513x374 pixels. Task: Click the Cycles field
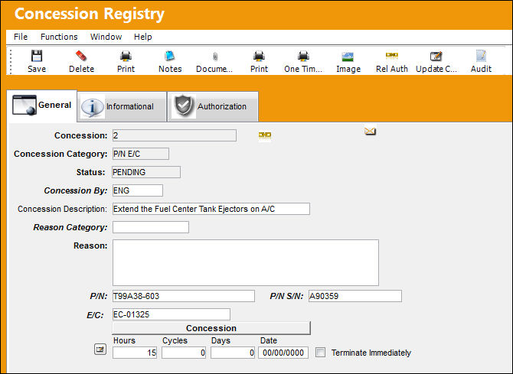(x=184, y=353)
